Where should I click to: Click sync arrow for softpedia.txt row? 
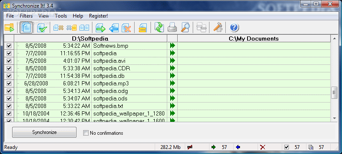(173, 106)
